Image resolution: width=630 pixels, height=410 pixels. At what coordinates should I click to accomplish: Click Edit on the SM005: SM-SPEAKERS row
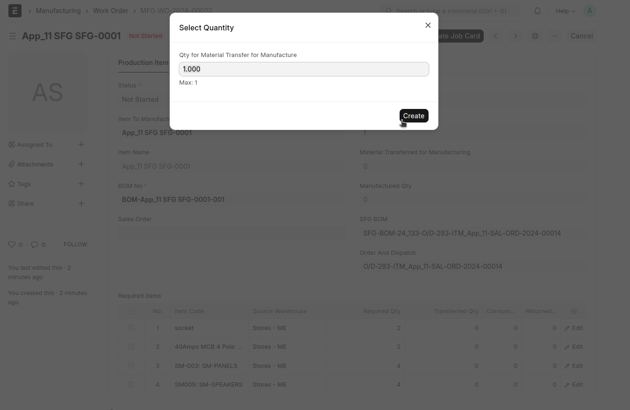[x=573, y=385]
